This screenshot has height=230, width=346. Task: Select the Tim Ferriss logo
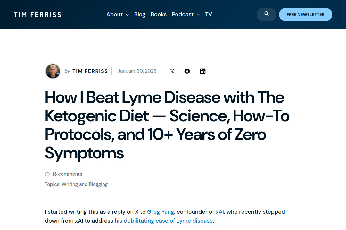click(x=37, y=14)
